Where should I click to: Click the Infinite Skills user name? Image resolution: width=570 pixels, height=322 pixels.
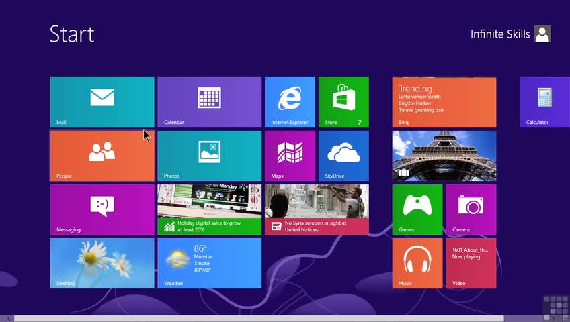(500, 34)
